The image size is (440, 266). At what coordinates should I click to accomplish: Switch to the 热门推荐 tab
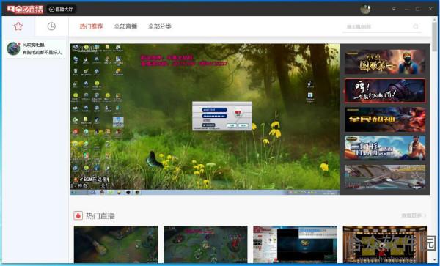point(91,26)
